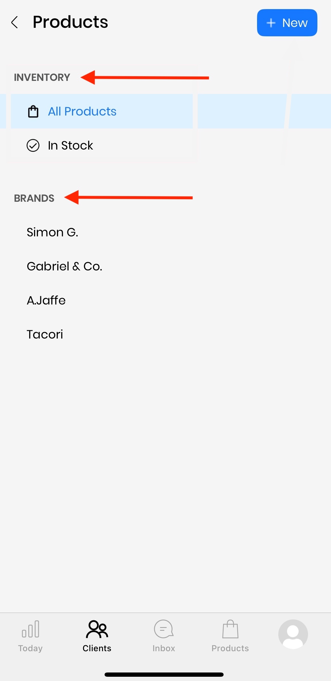Select the All Products filter
The height and width of the screenshot is (681, 331).
(x=82, y=111)
